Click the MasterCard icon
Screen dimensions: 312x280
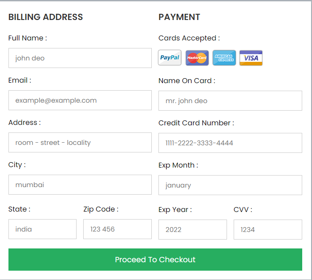197,58
